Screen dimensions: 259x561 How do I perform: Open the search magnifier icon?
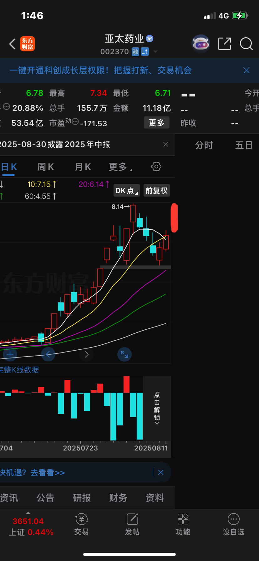246,44
